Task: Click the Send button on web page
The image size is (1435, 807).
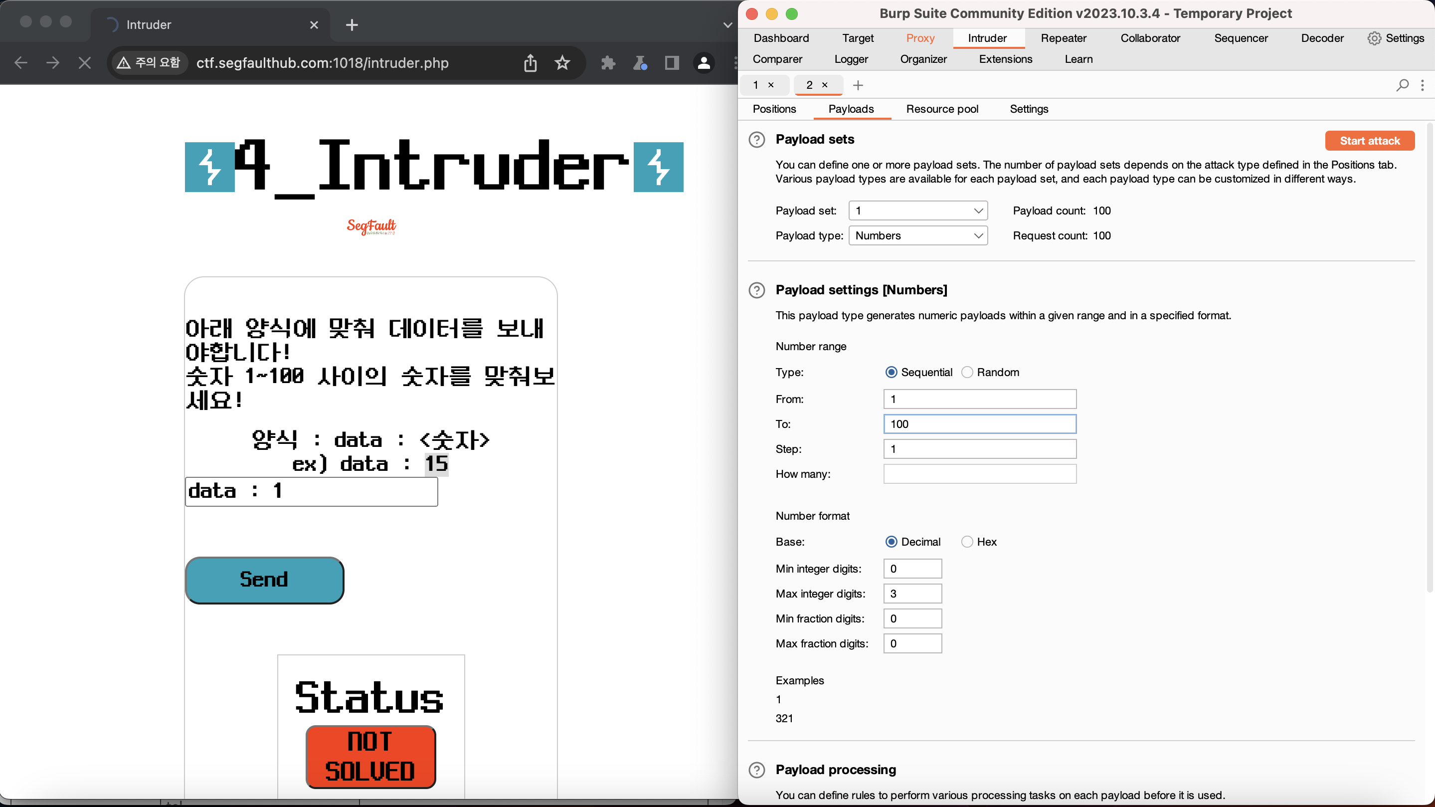Action: point(264,580)
